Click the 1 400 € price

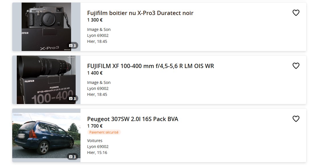pyautogui.click(x=95, y=73)
